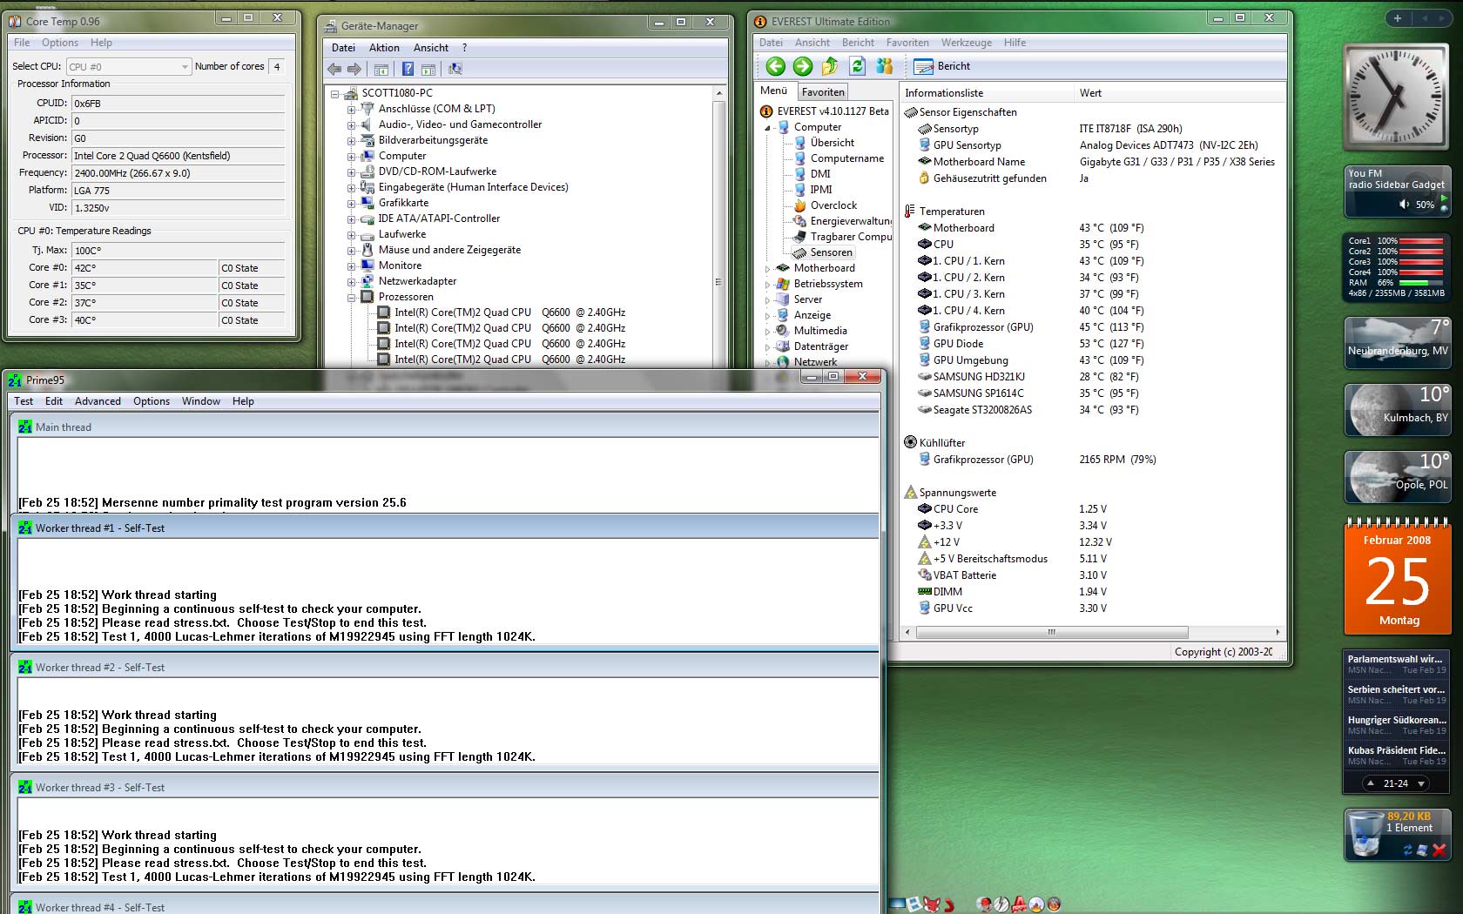Open the Test menu in Prime95
Viewport: 1463px width, 914px height.
click(24, 401)
